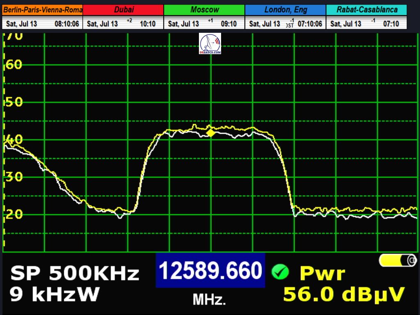420x315 pixels.
Task: Click the 50 level axis label
Action: (x=14, y=102)
